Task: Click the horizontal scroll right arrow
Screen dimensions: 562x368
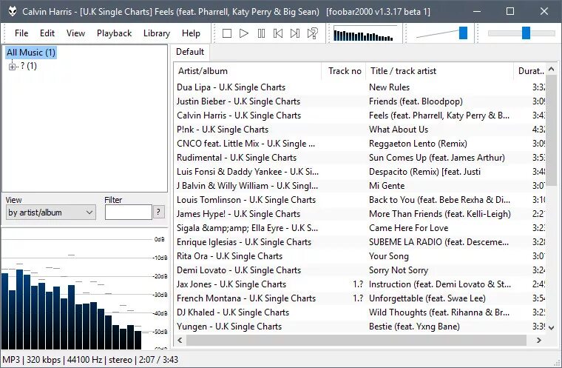Action: point(538,340)
